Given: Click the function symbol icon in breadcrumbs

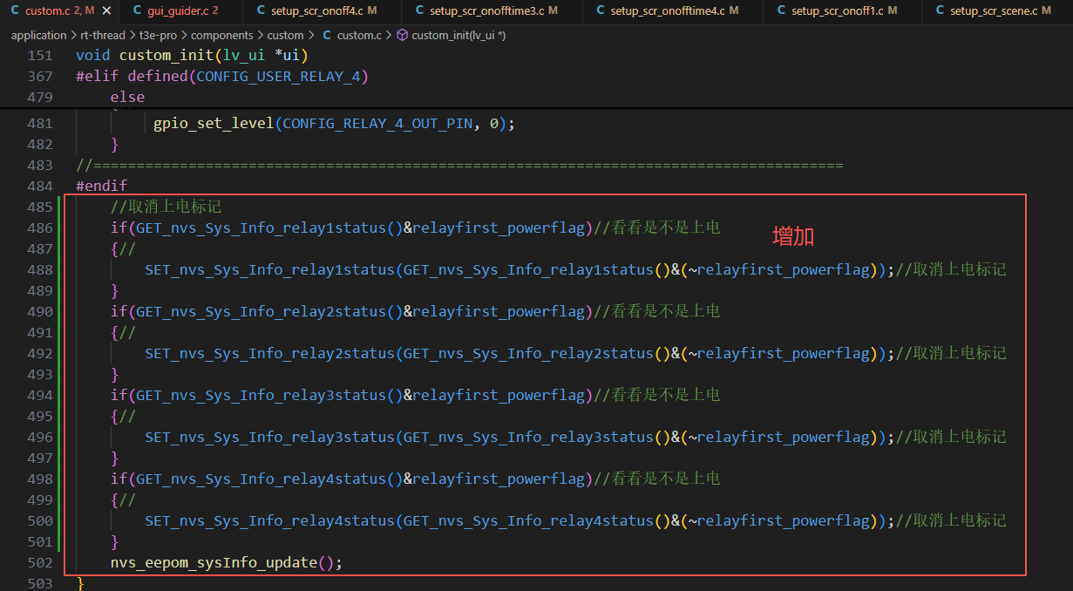Looking at the screenshot, I should (402, 36).
